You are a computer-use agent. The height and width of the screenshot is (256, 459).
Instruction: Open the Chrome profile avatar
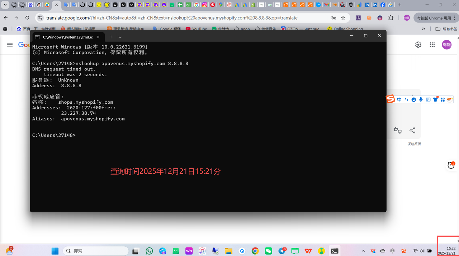(x=407, y=18)
